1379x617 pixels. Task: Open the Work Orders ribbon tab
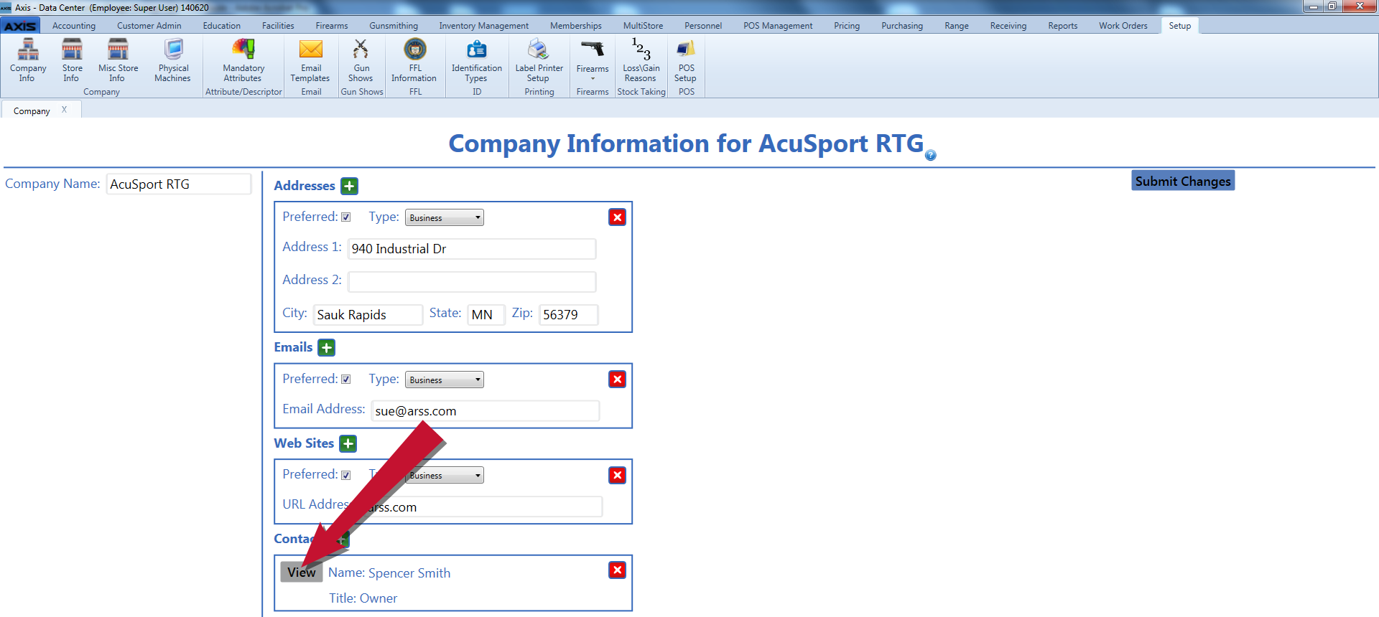(1123, 26)
